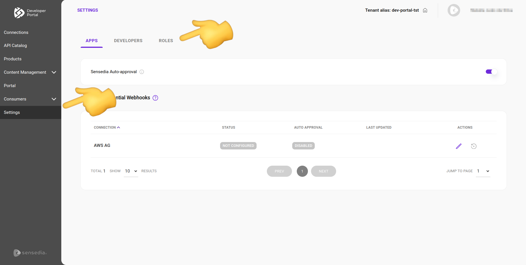Toggle the CONNECTION column sort arrow
526x265 pixels.
119,127
